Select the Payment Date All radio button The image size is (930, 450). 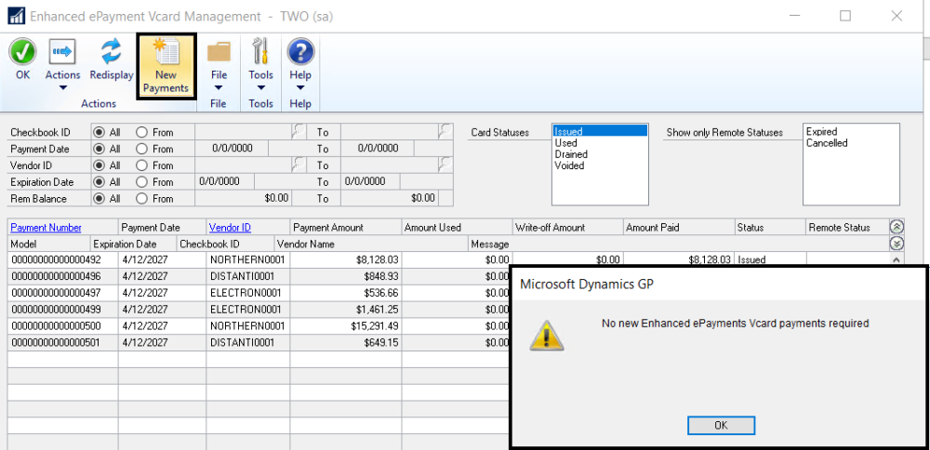[99, 149]
